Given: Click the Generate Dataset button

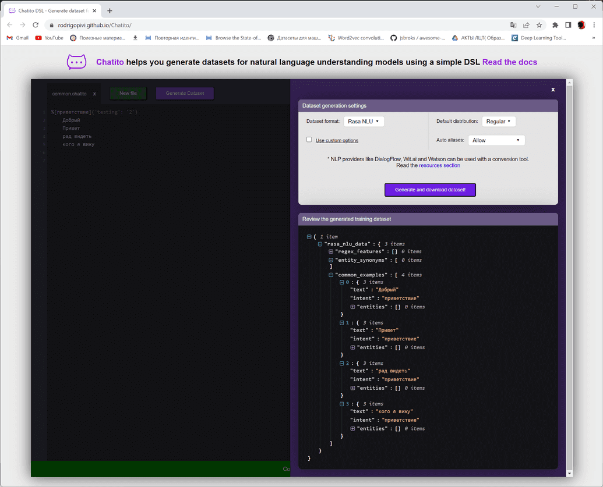Looking at the screenshot, I should (x=185, y=93).
